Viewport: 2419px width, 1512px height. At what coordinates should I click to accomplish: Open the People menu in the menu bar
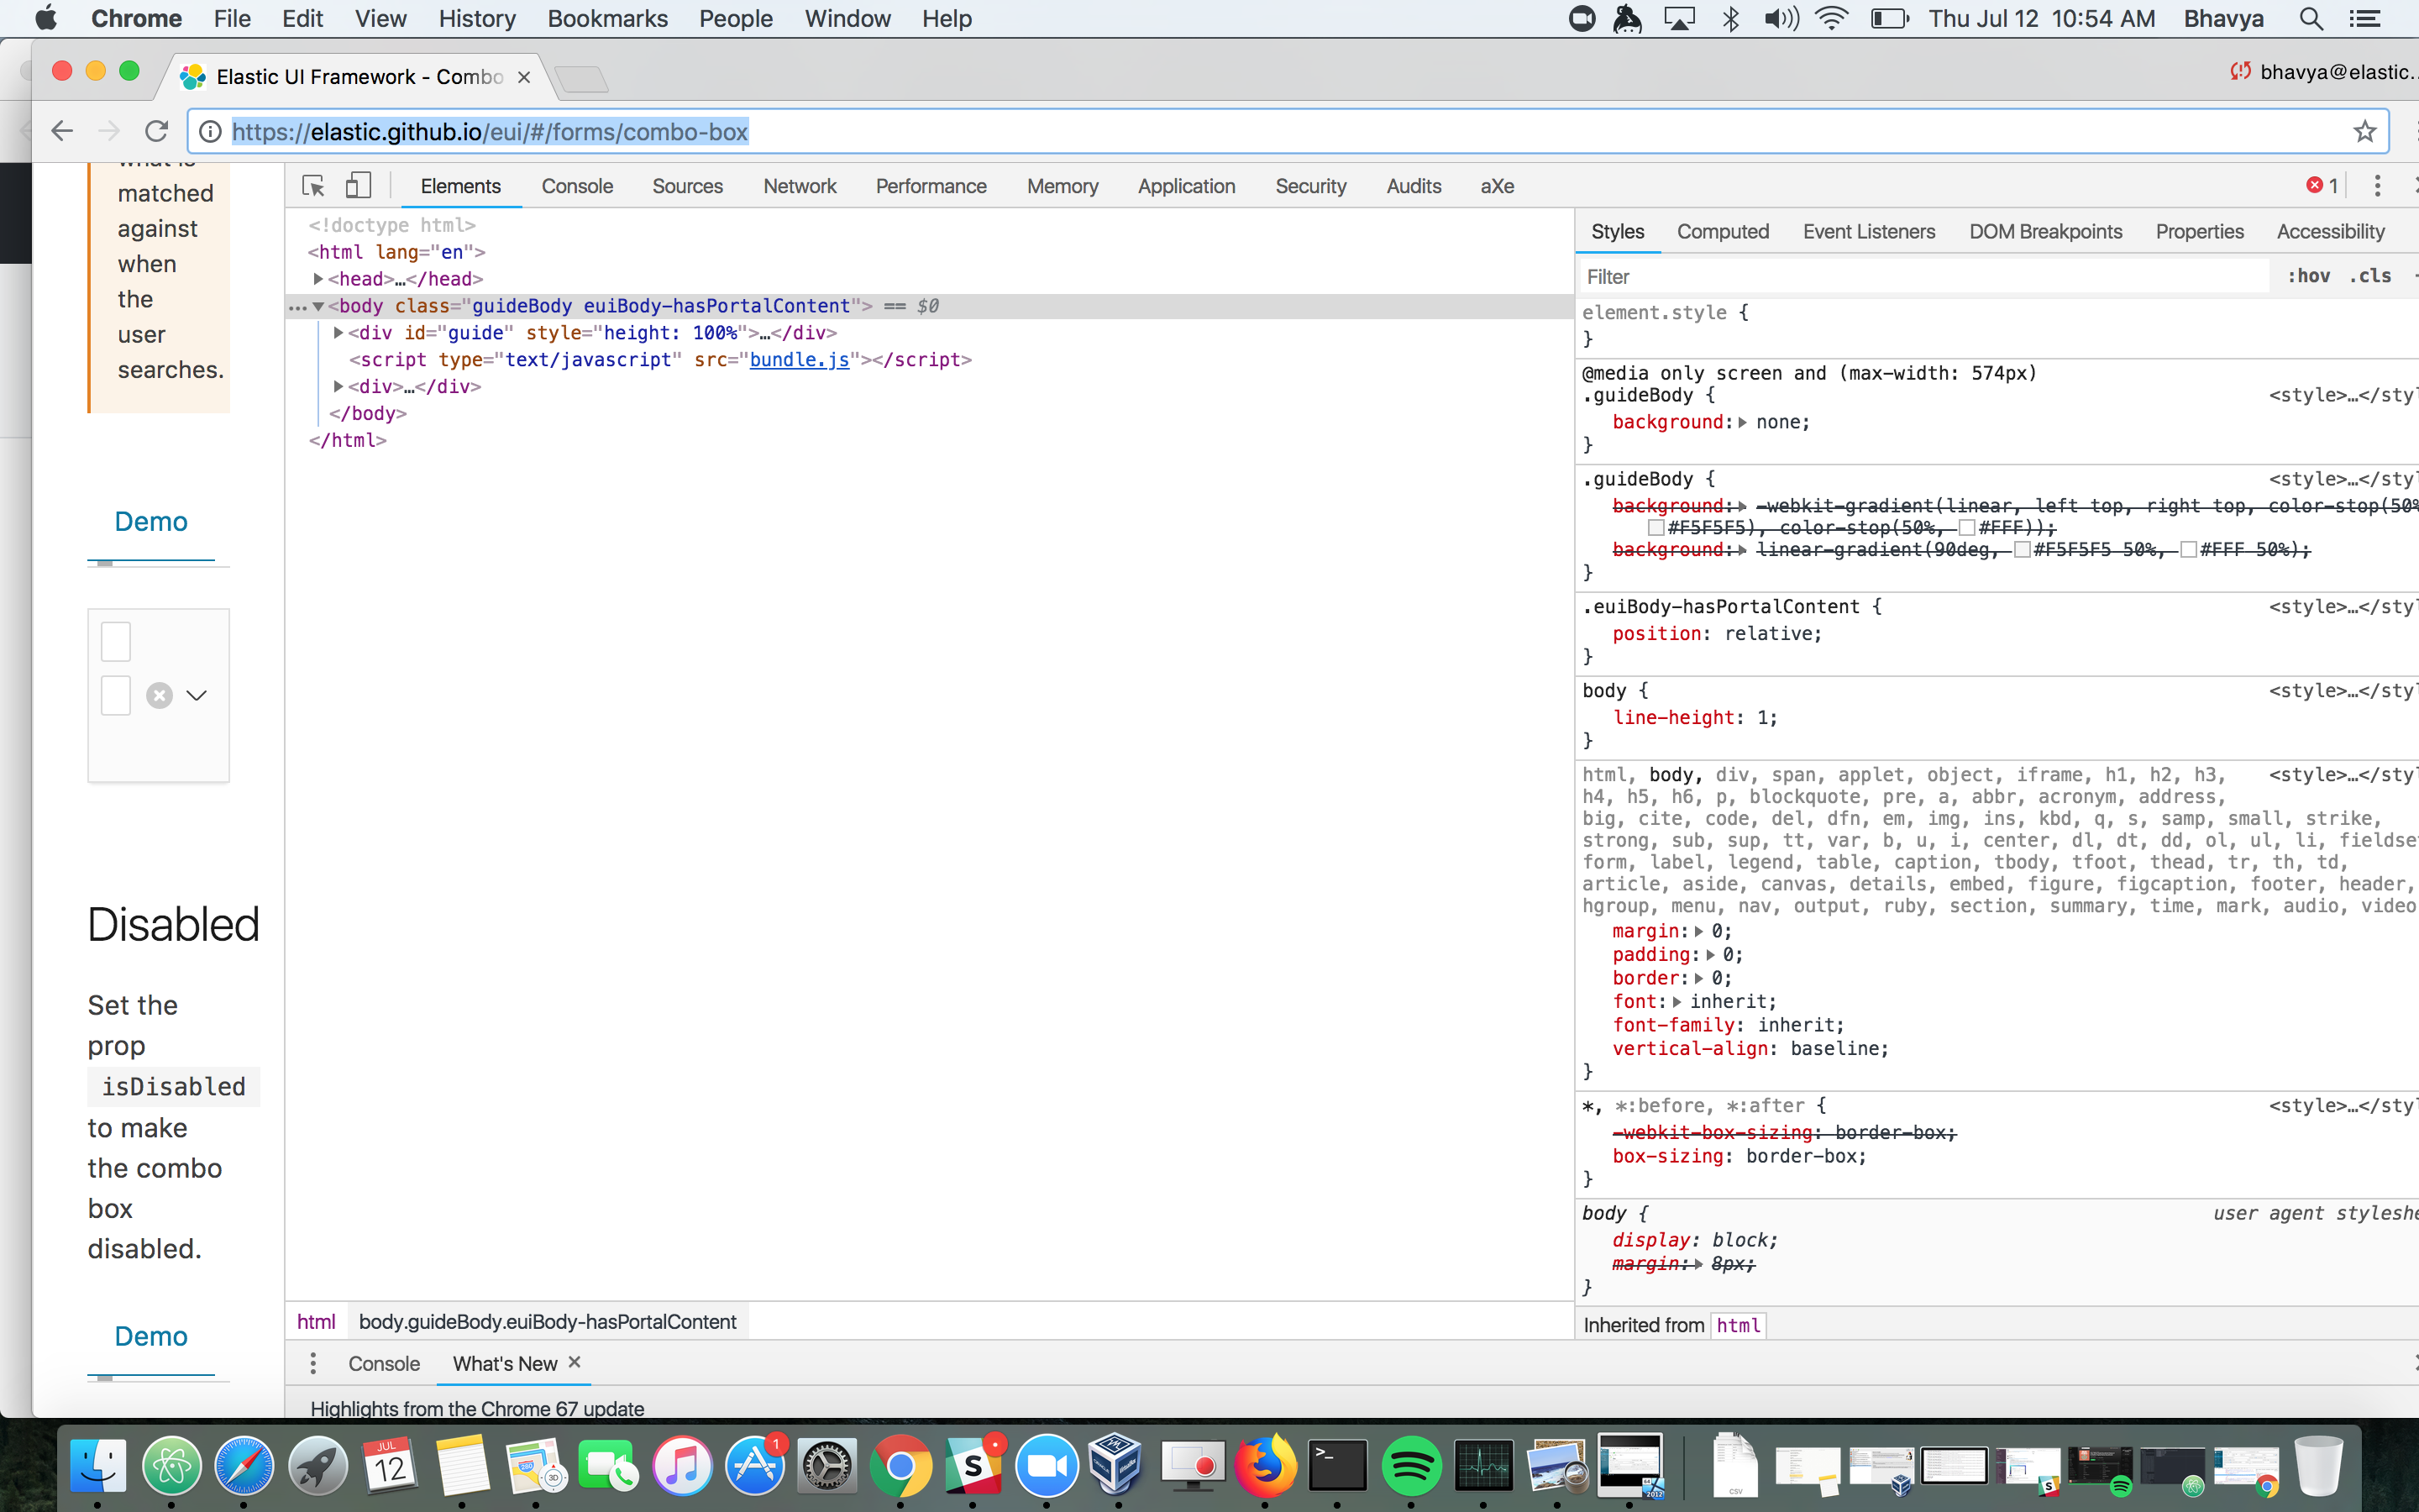(x=735, y=18)
